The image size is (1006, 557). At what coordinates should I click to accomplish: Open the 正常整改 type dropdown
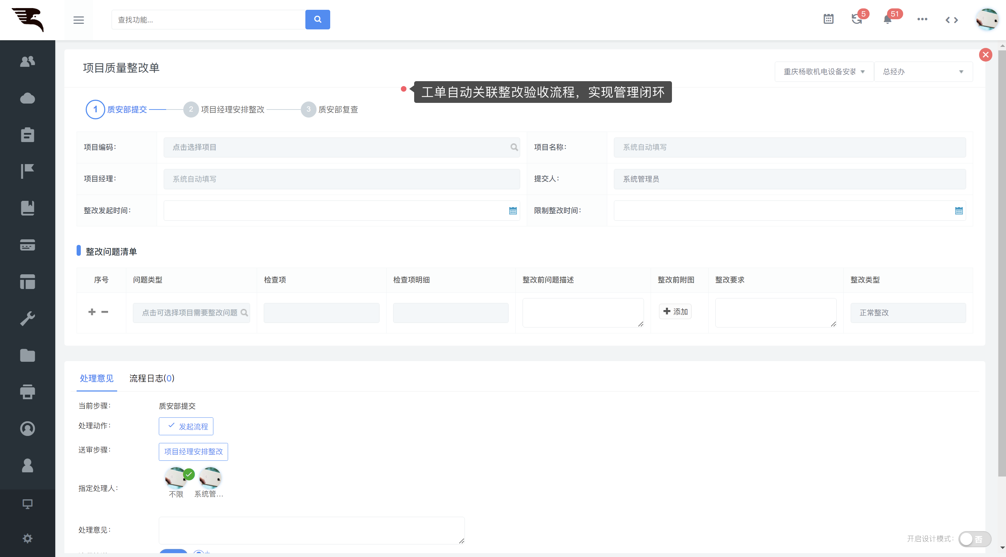tap(908, 313)
